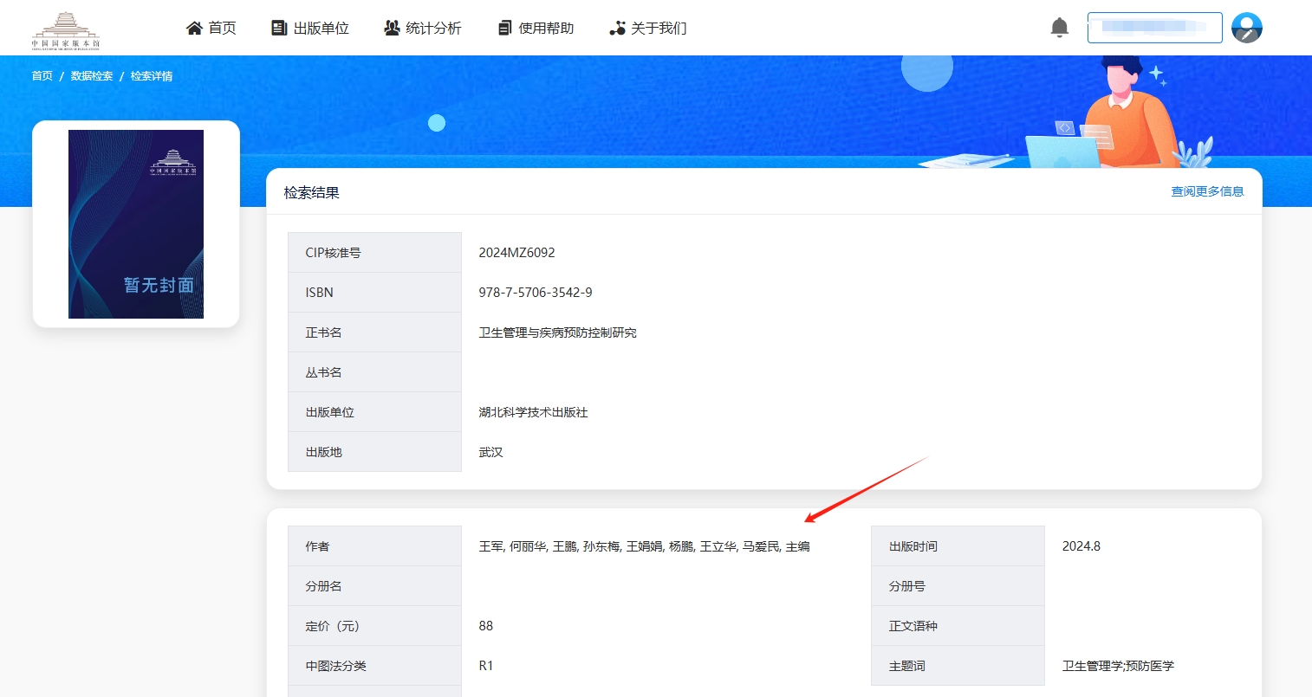
Task: Select the author list text
Action: (645, 546)
